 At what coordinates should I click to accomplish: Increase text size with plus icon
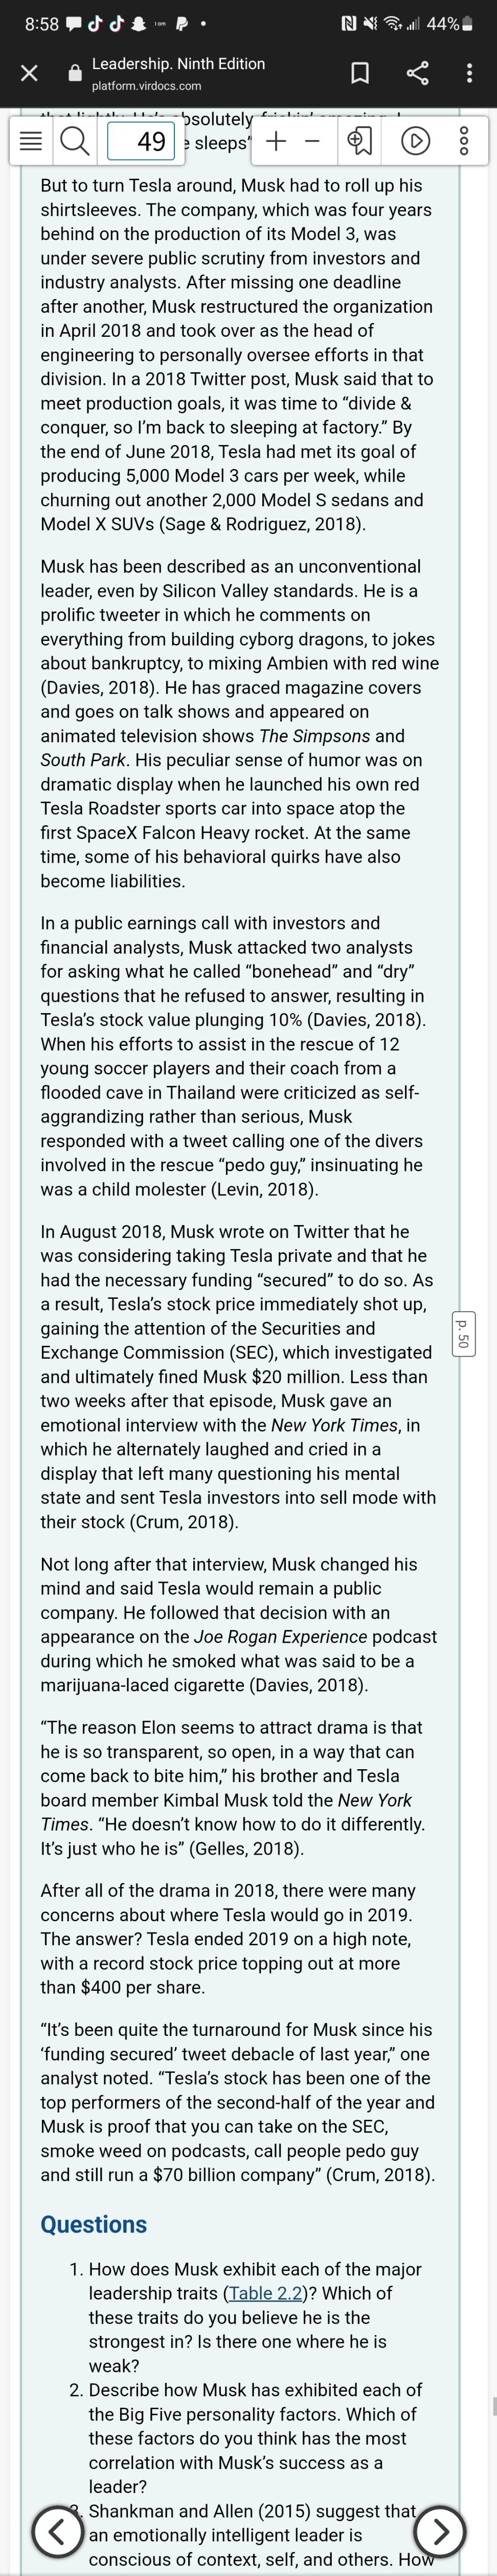pos(277,141)
